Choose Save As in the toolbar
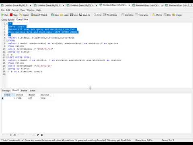 [84, 15]
